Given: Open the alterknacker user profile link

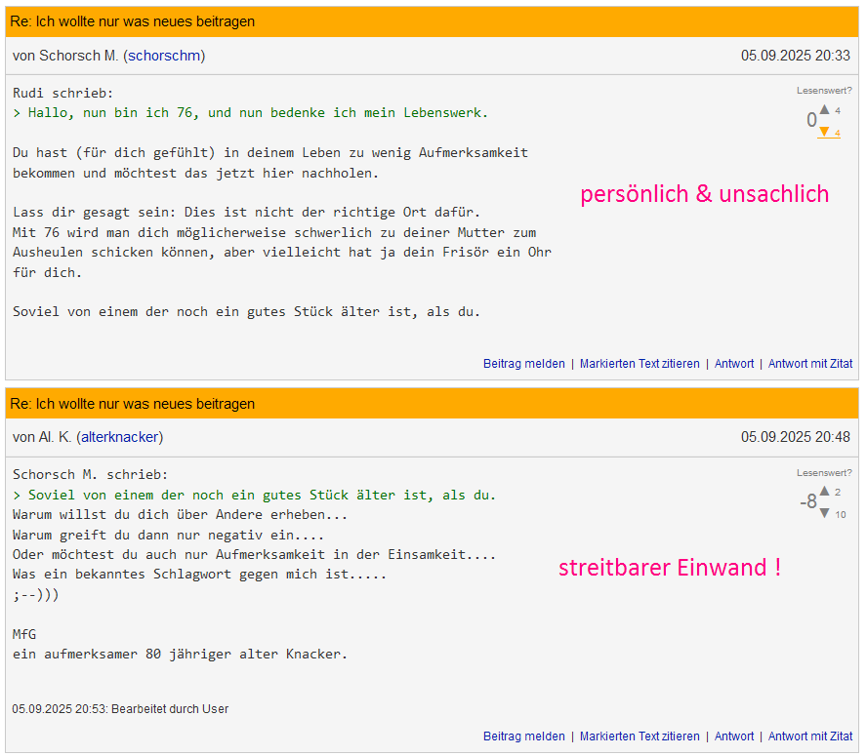Looking at the screenshot, I should [x=120, y=437].
